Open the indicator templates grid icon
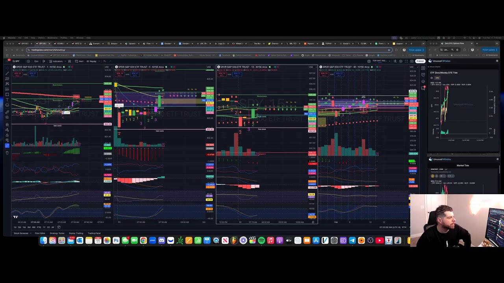 70,61
